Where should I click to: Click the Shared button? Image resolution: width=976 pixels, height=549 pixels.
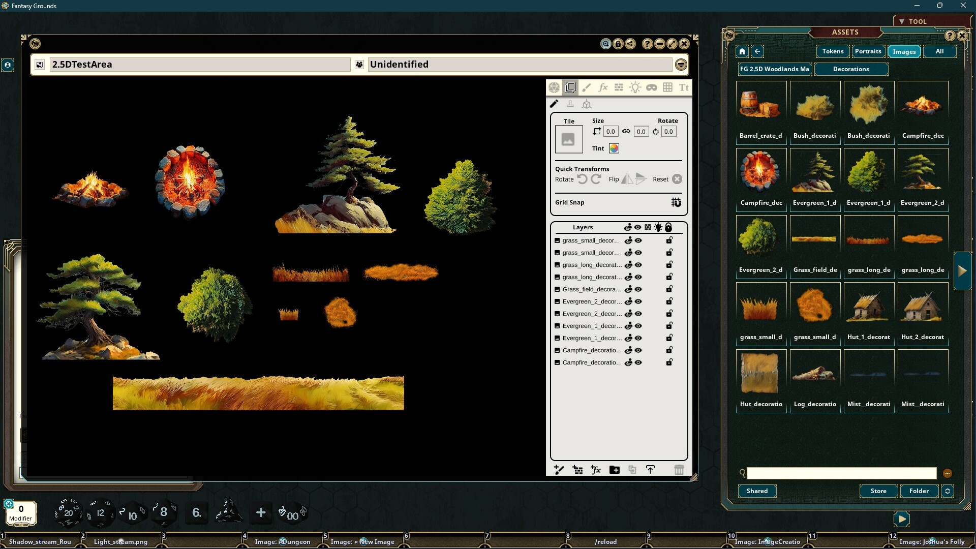pyautogui.click(x=757, y=491)
